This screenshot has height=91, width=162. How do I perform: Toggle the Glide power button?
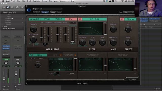coord(31,55)
